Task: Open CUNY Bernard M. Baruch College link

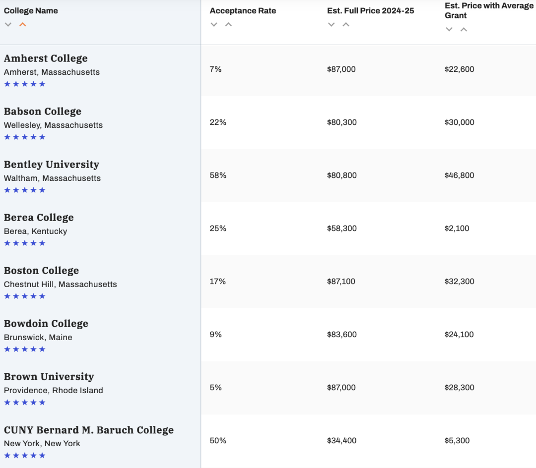Action: [89, 430]
